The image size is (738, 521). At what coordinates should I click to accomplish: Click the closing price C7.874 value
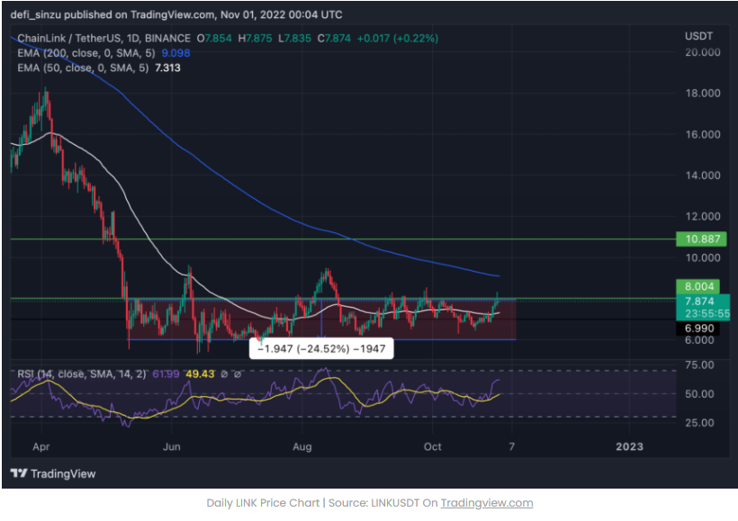pos(334,39)
